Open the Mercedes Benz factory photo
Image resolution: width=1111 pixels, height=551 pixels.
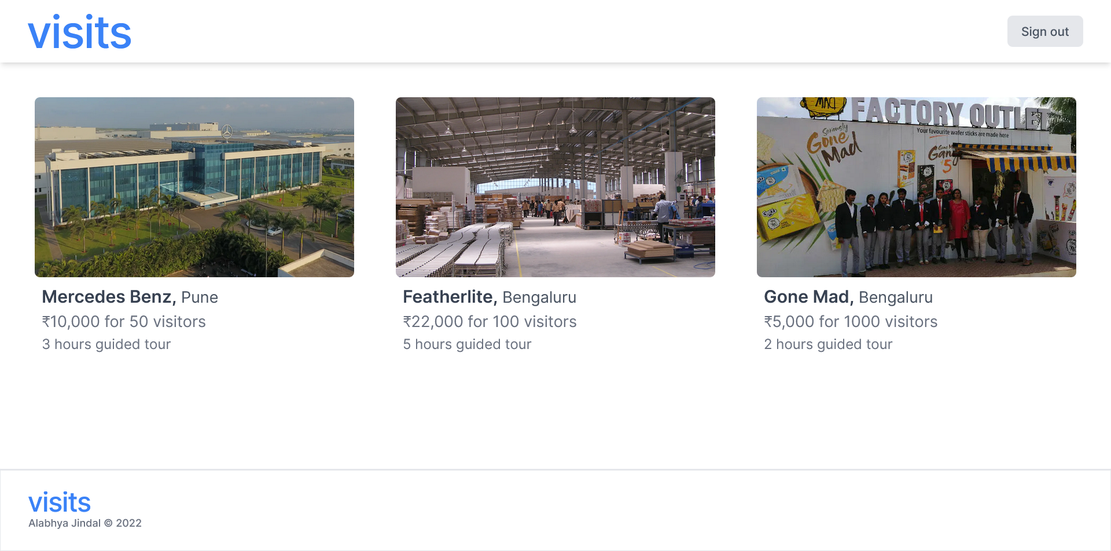pos(194,187)
